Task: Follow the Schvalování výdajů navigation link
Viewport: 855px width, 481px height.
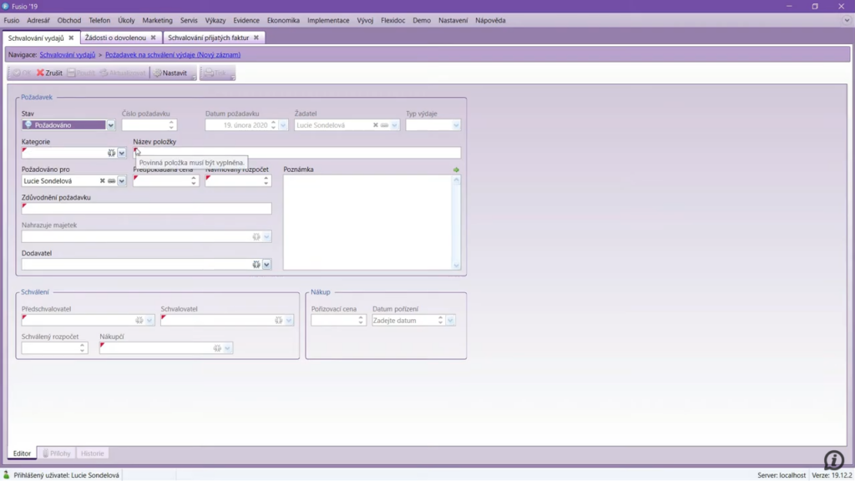Action: 67,55
